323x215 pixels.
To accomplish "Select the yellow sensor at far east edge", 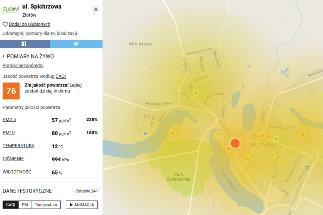I will [x=302, y=135].
